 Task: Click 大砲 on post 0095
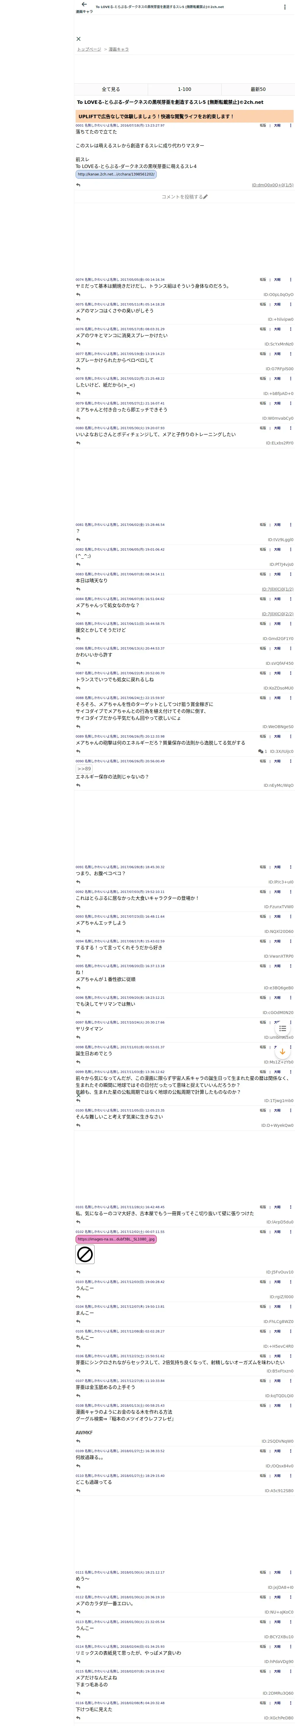[277, 966]
